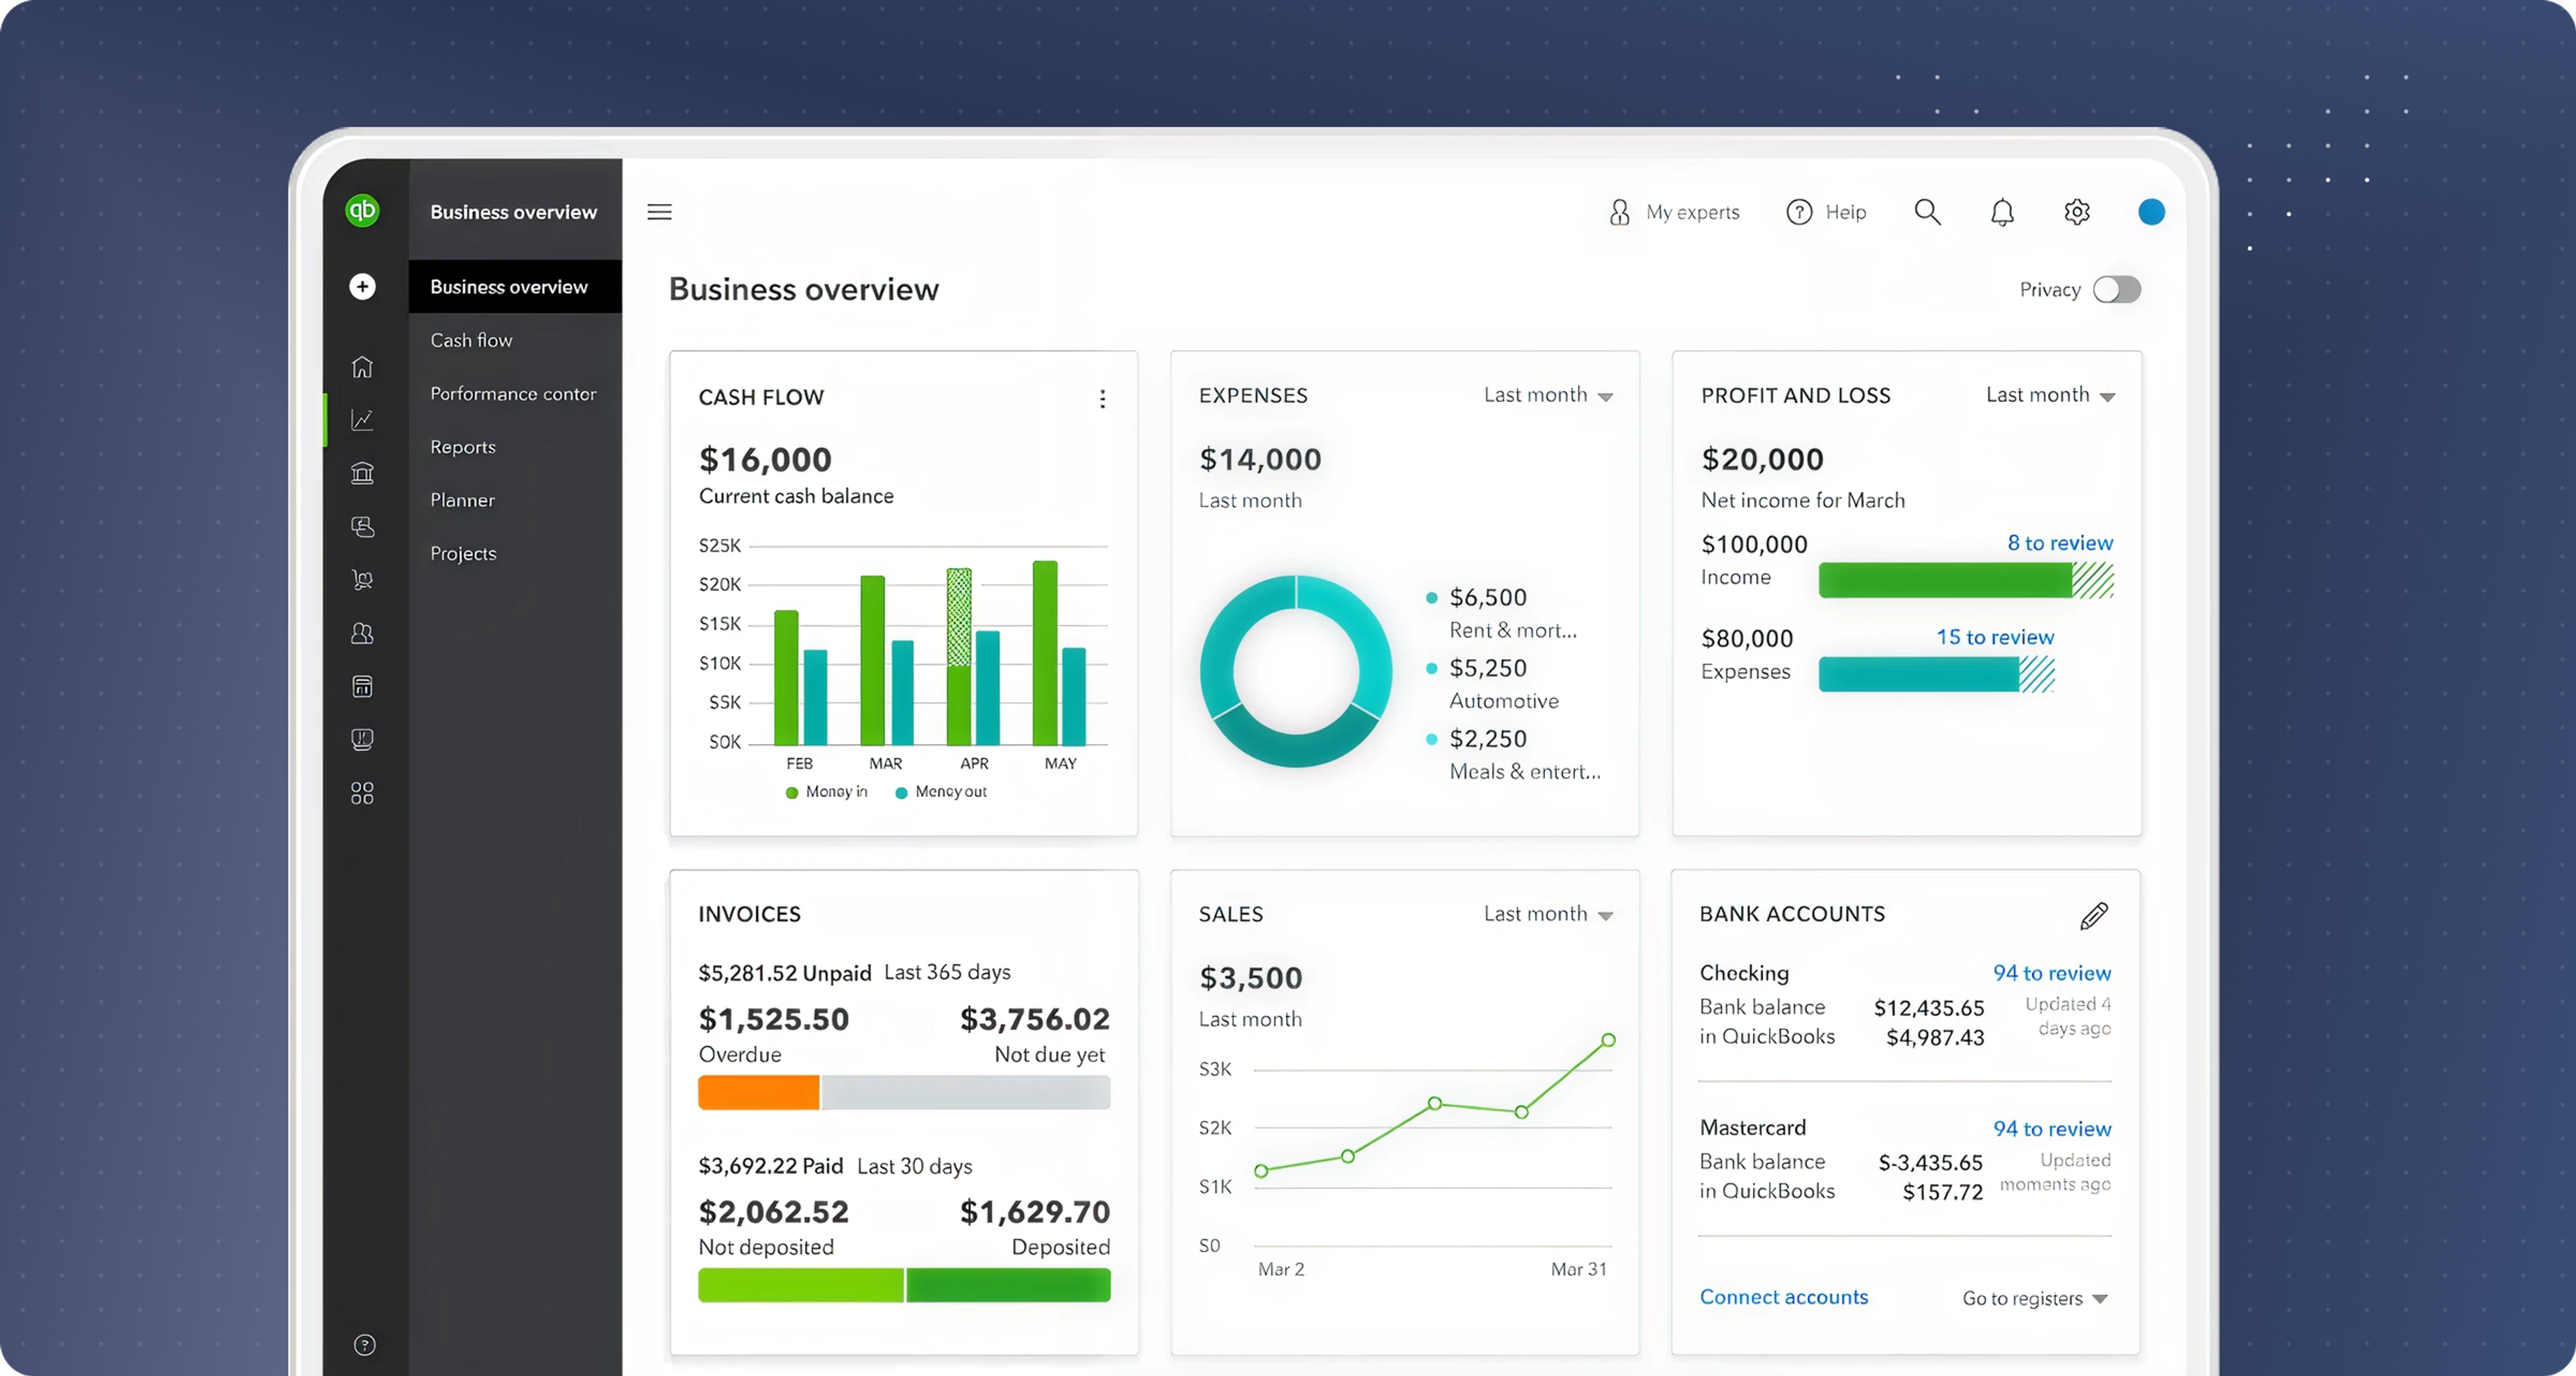Open Projects menu item

pyautogui.click(x=463, y=553)
